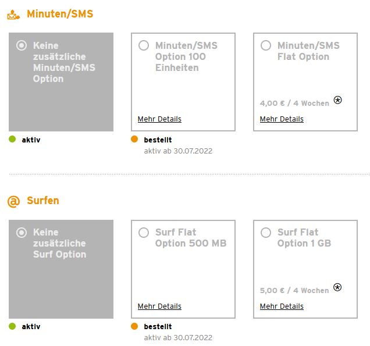Click the Minuten/SMS envelope icon

13,15
